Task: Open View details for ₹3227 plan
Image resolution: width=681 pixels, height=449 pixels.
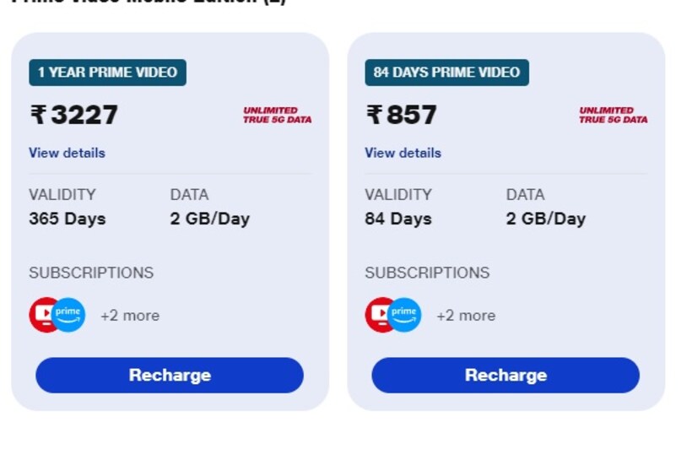Action: coord(67,153)
